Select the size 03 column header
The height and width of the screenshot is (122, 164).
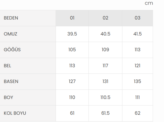[137, 18]
